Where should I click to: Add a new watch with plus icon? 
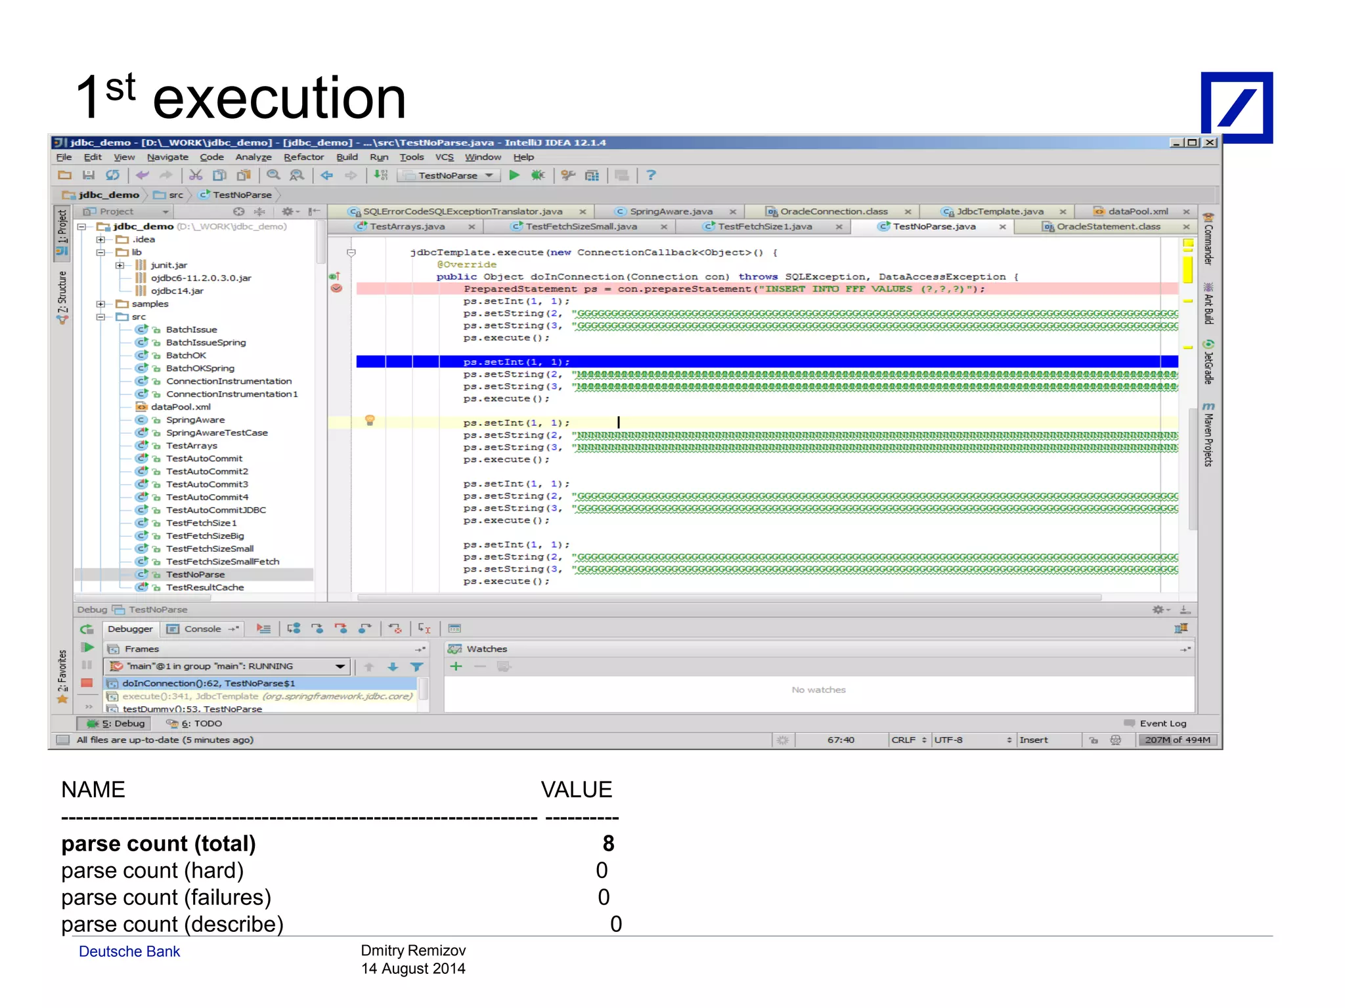(x=456, y=667)
